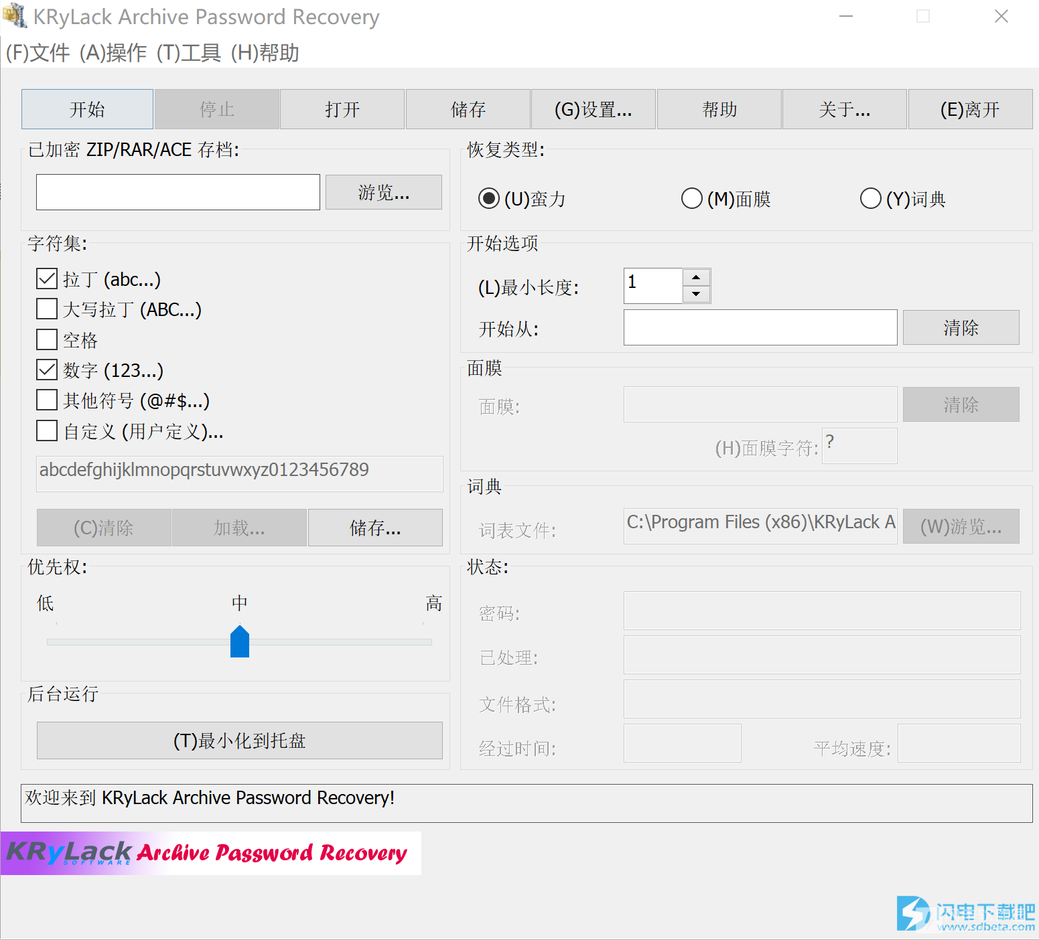
Task: Toggle the 数字 (123...) checkbox
Action: pos(47,370)
